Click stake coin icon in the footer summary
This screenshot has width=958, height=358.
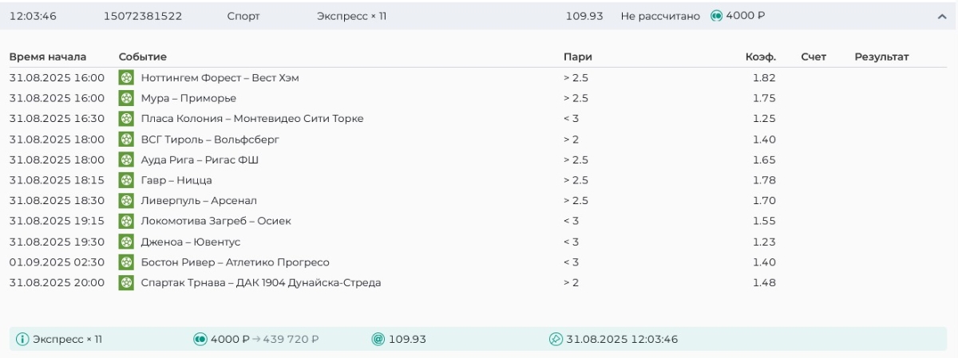pyautogui.click(x=200, y=340)
